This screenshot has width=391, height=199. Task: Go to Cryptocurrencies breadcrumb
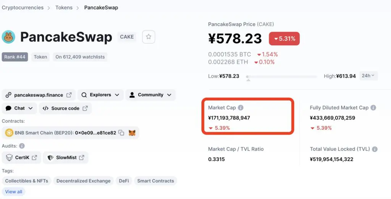click(23, 8)
